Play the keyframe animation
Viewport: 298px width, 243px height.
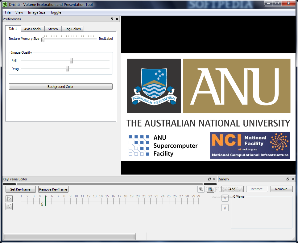(x=9, y=199)
